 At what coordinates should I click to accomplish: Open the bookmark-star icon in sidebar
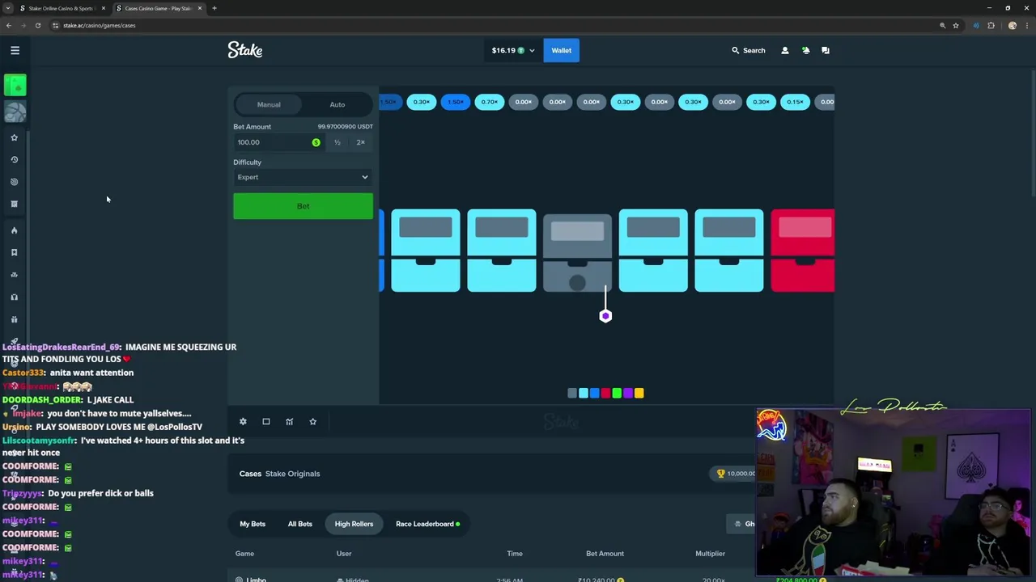[14, 252]
